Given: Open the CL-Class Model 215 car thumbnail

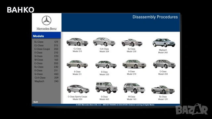Looking at the screenshot, I should pos(77,42).
